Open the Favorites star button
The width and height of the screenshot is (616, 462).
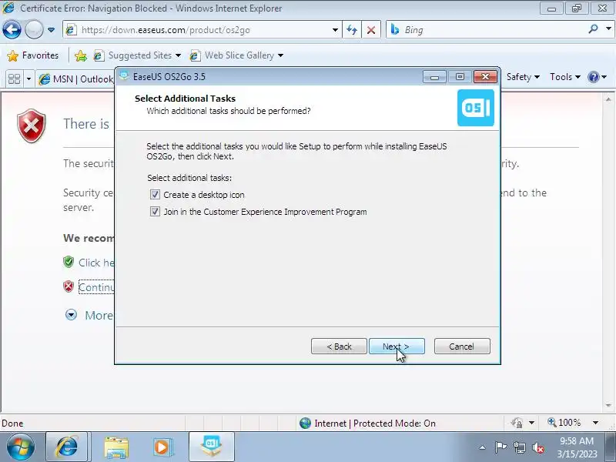[33, 55]
